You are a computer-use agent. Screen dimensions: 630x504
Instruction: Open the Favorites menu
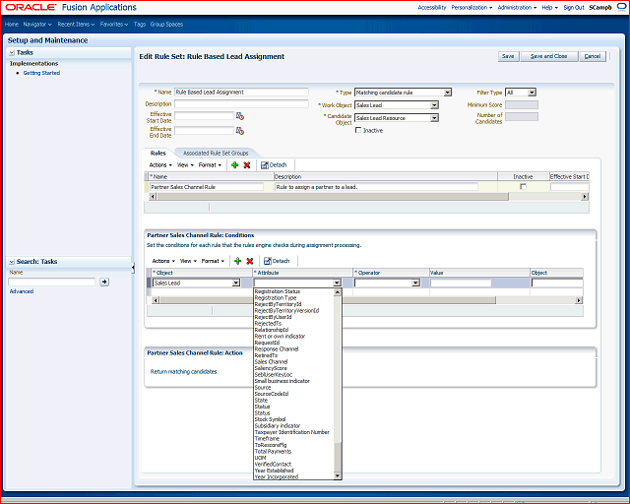point(114,24)
